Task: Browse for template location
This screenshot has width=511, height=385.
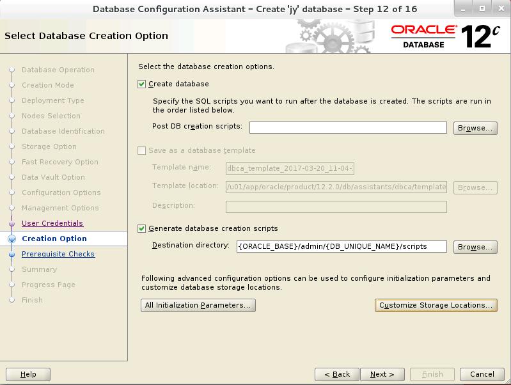Action: (x=475, y=187)
